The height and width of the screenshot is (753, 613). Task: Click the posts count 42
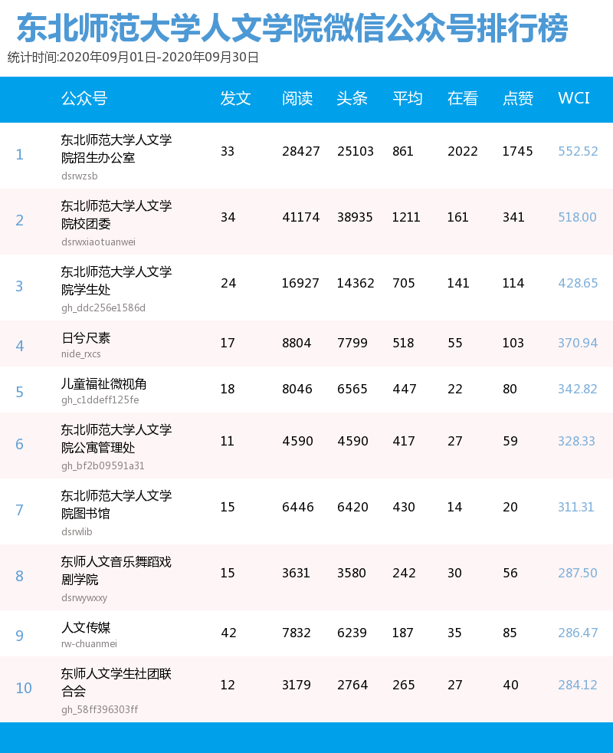pyautogui.click(x=228, y=633)
